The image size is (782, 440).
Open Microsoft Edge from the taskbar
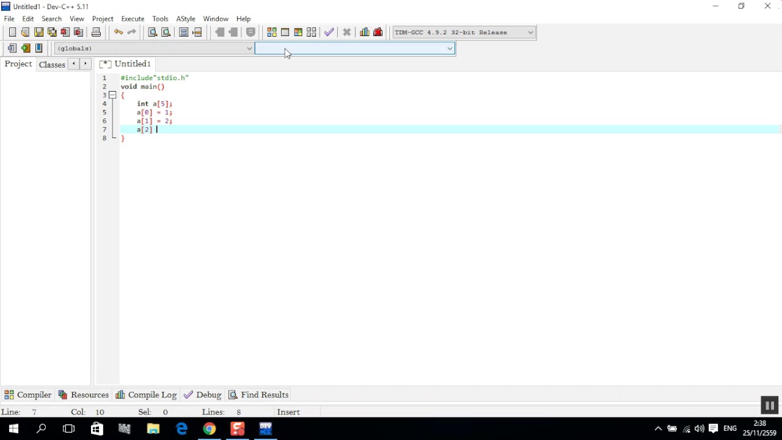tap(181, 429)
